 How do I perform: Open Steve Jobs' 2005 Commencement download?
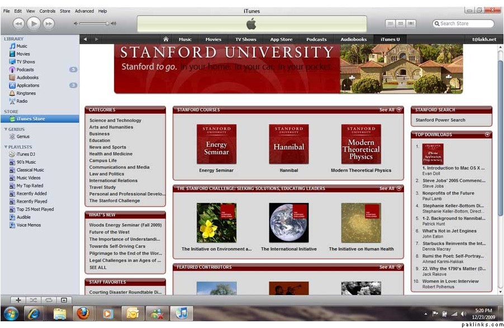click(x=454, y=180)
